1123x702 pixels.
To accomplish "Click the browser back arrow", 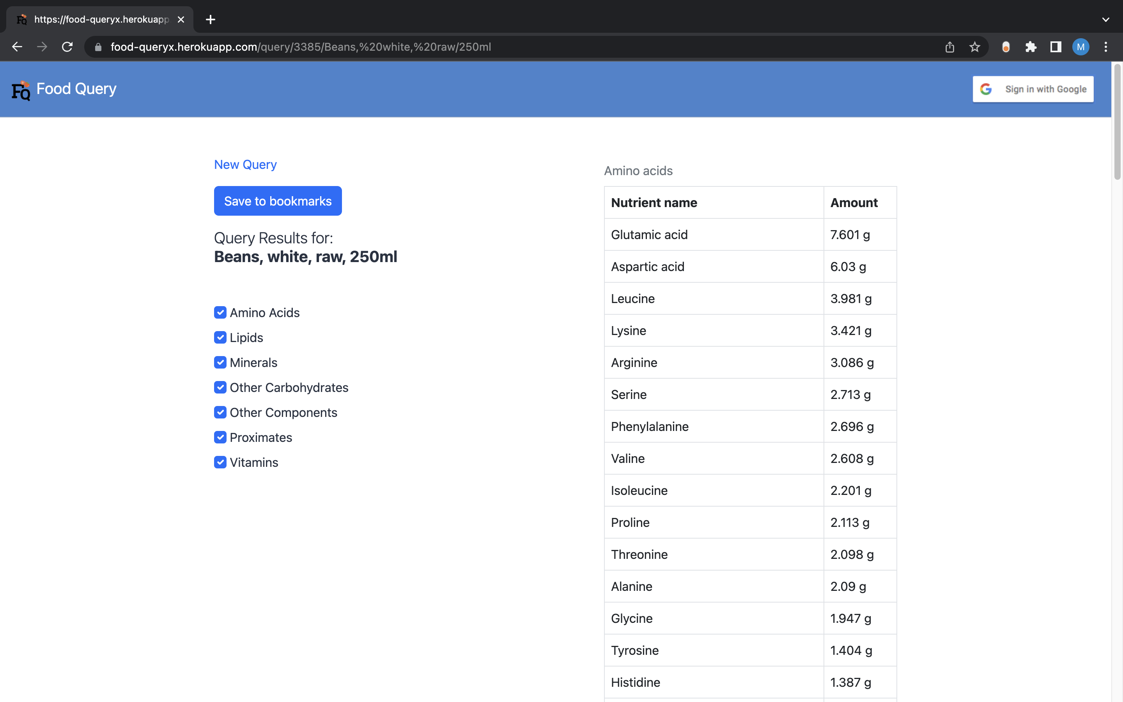I will click(x=17, y=47).
